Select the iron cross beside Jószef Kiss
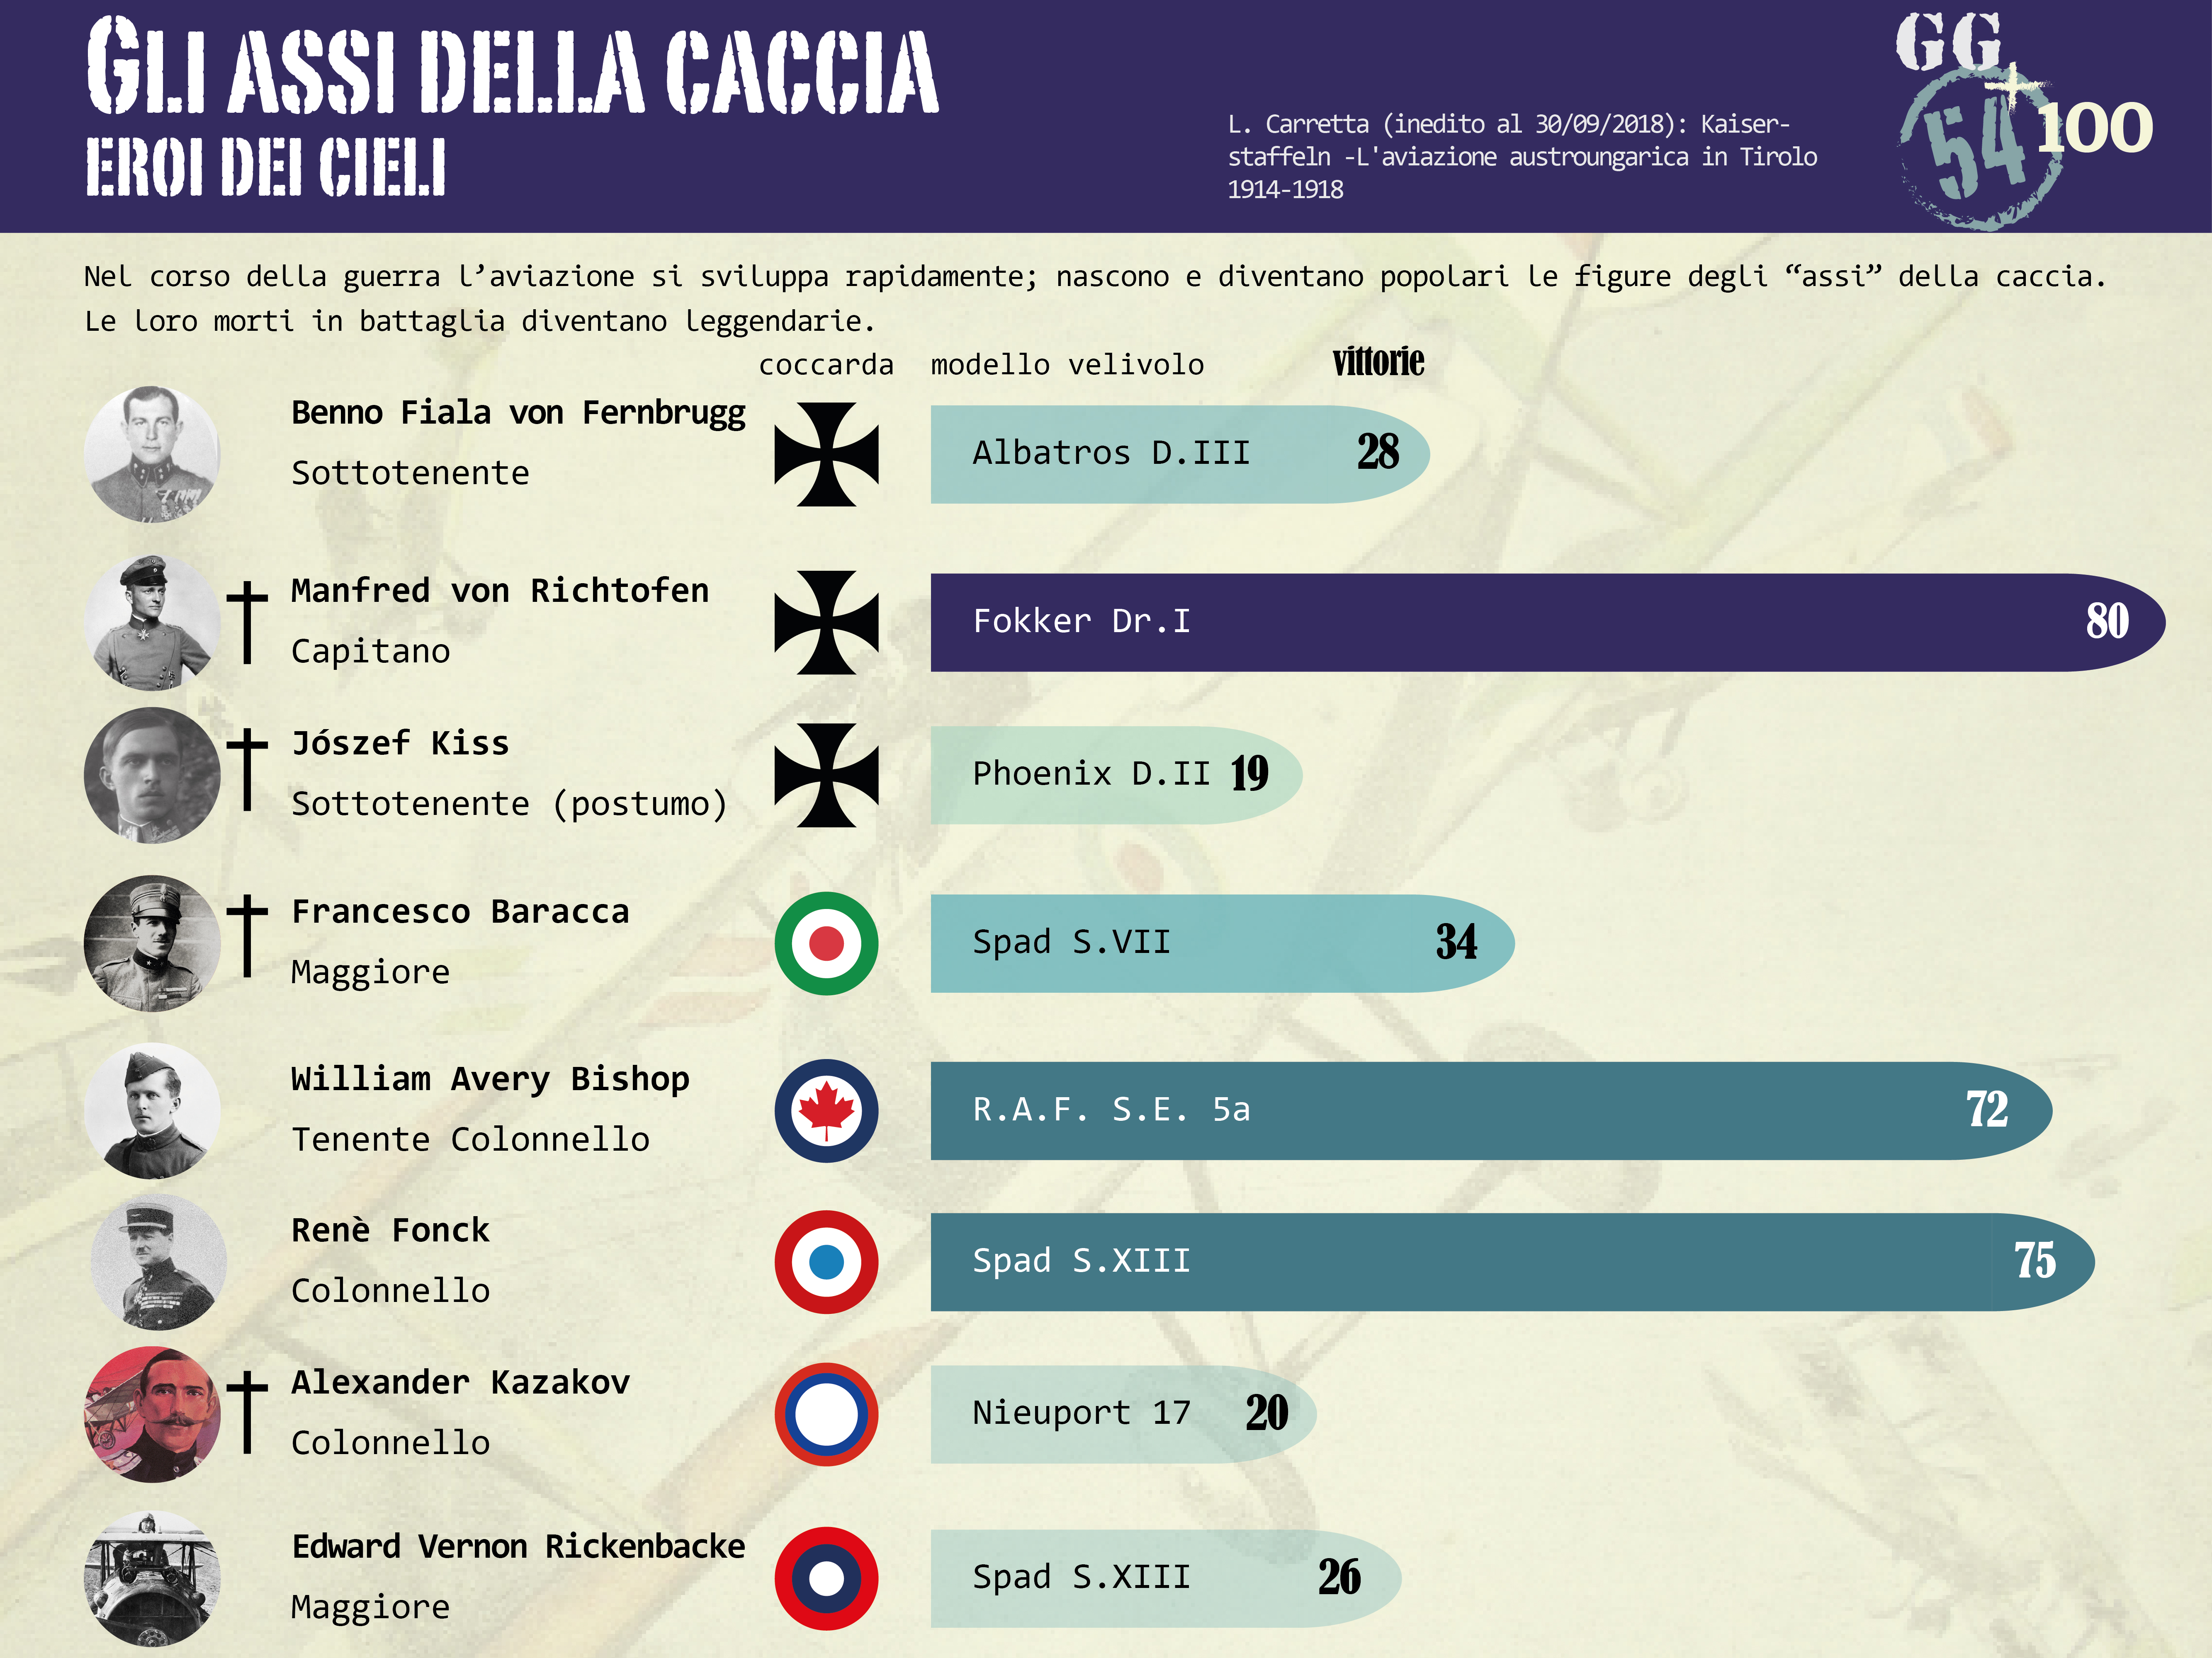 pos(826,775)
